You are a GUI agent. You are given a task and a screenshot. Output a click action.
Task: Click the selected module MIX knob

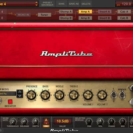(123, 121)
